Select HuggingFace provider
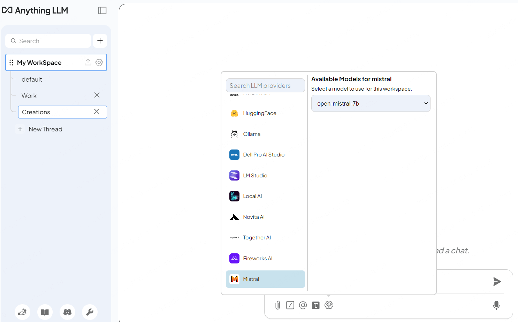Viewport: 518px width, 322px height. tap(265, 113)
